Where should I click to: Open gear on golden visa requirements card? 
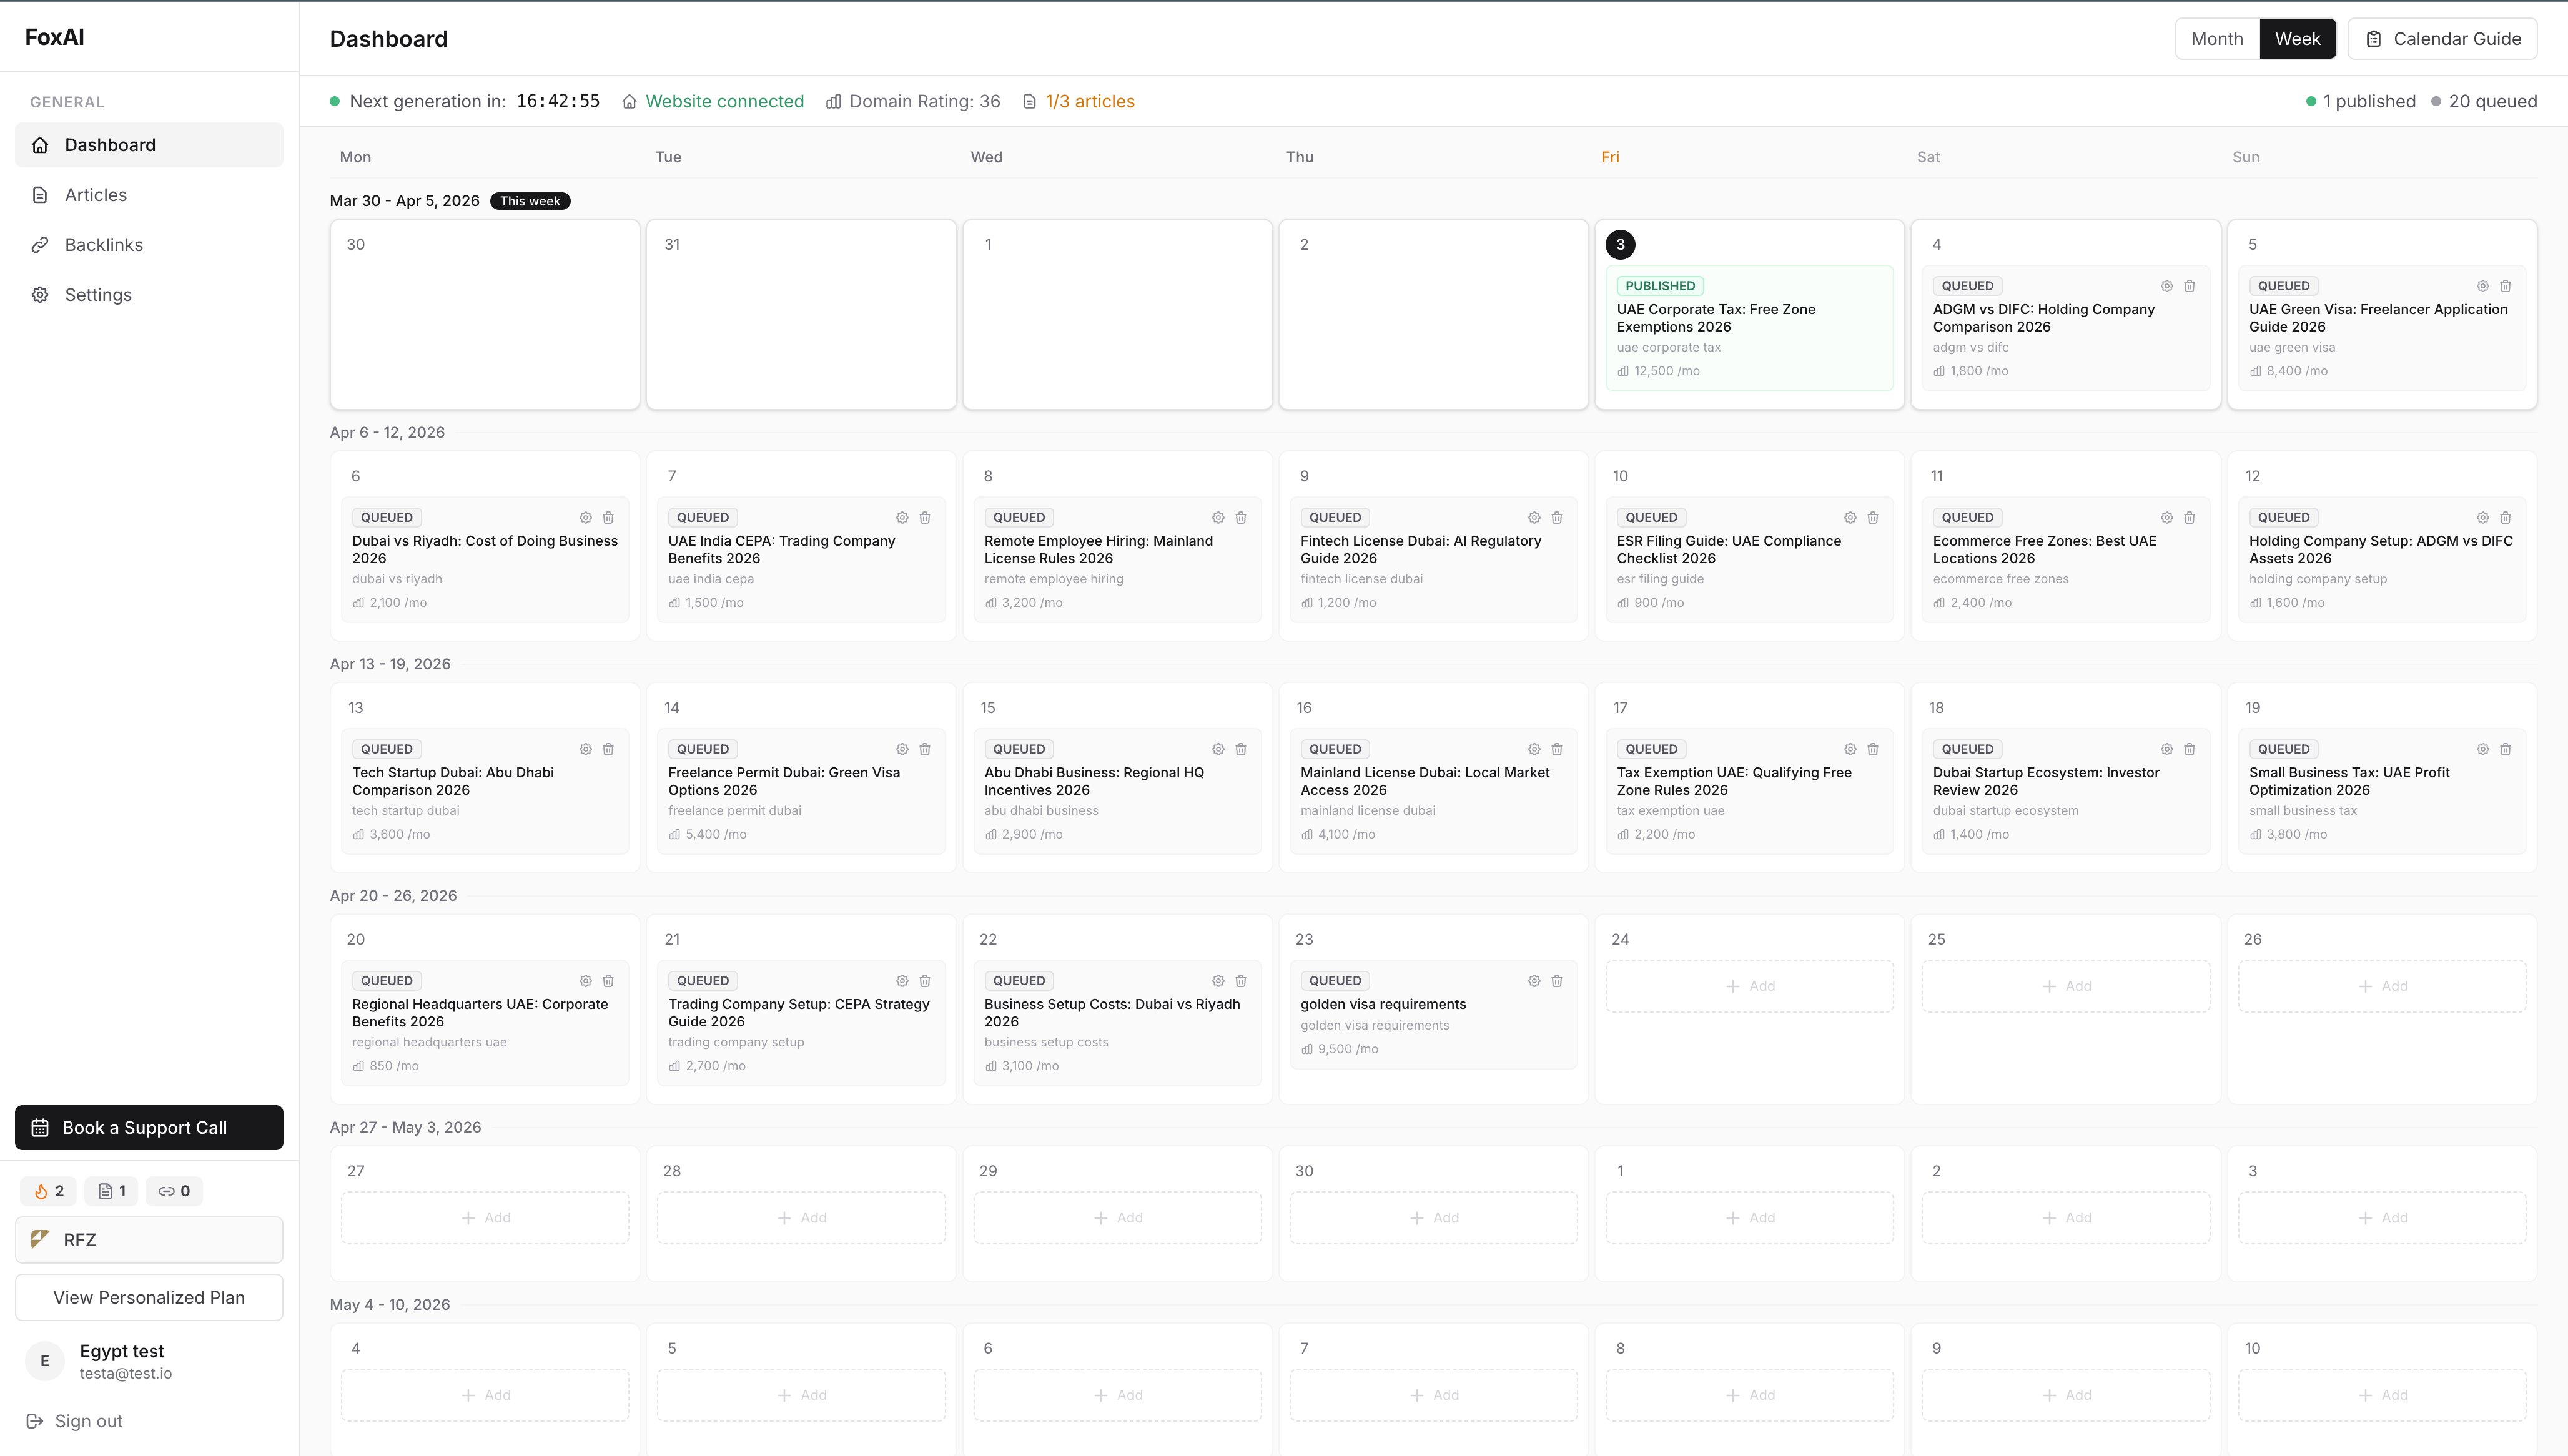click(1533, 981)
